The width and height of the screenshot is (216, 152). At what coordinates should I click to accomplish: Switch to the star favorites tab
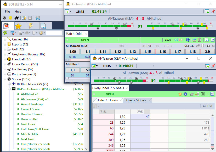pos(20,26)
